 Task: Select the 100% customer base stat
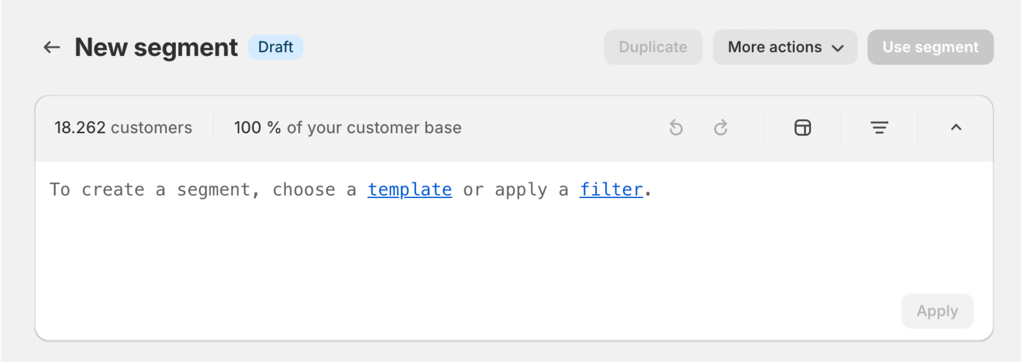[x=346, y=127]
